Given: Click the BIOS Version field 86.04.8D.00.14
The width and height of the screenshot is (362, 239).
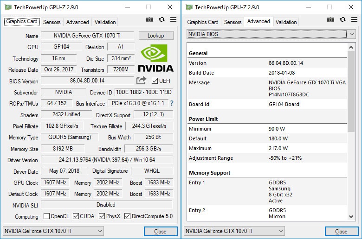Looking at the screenshot, I should (87, 81).
